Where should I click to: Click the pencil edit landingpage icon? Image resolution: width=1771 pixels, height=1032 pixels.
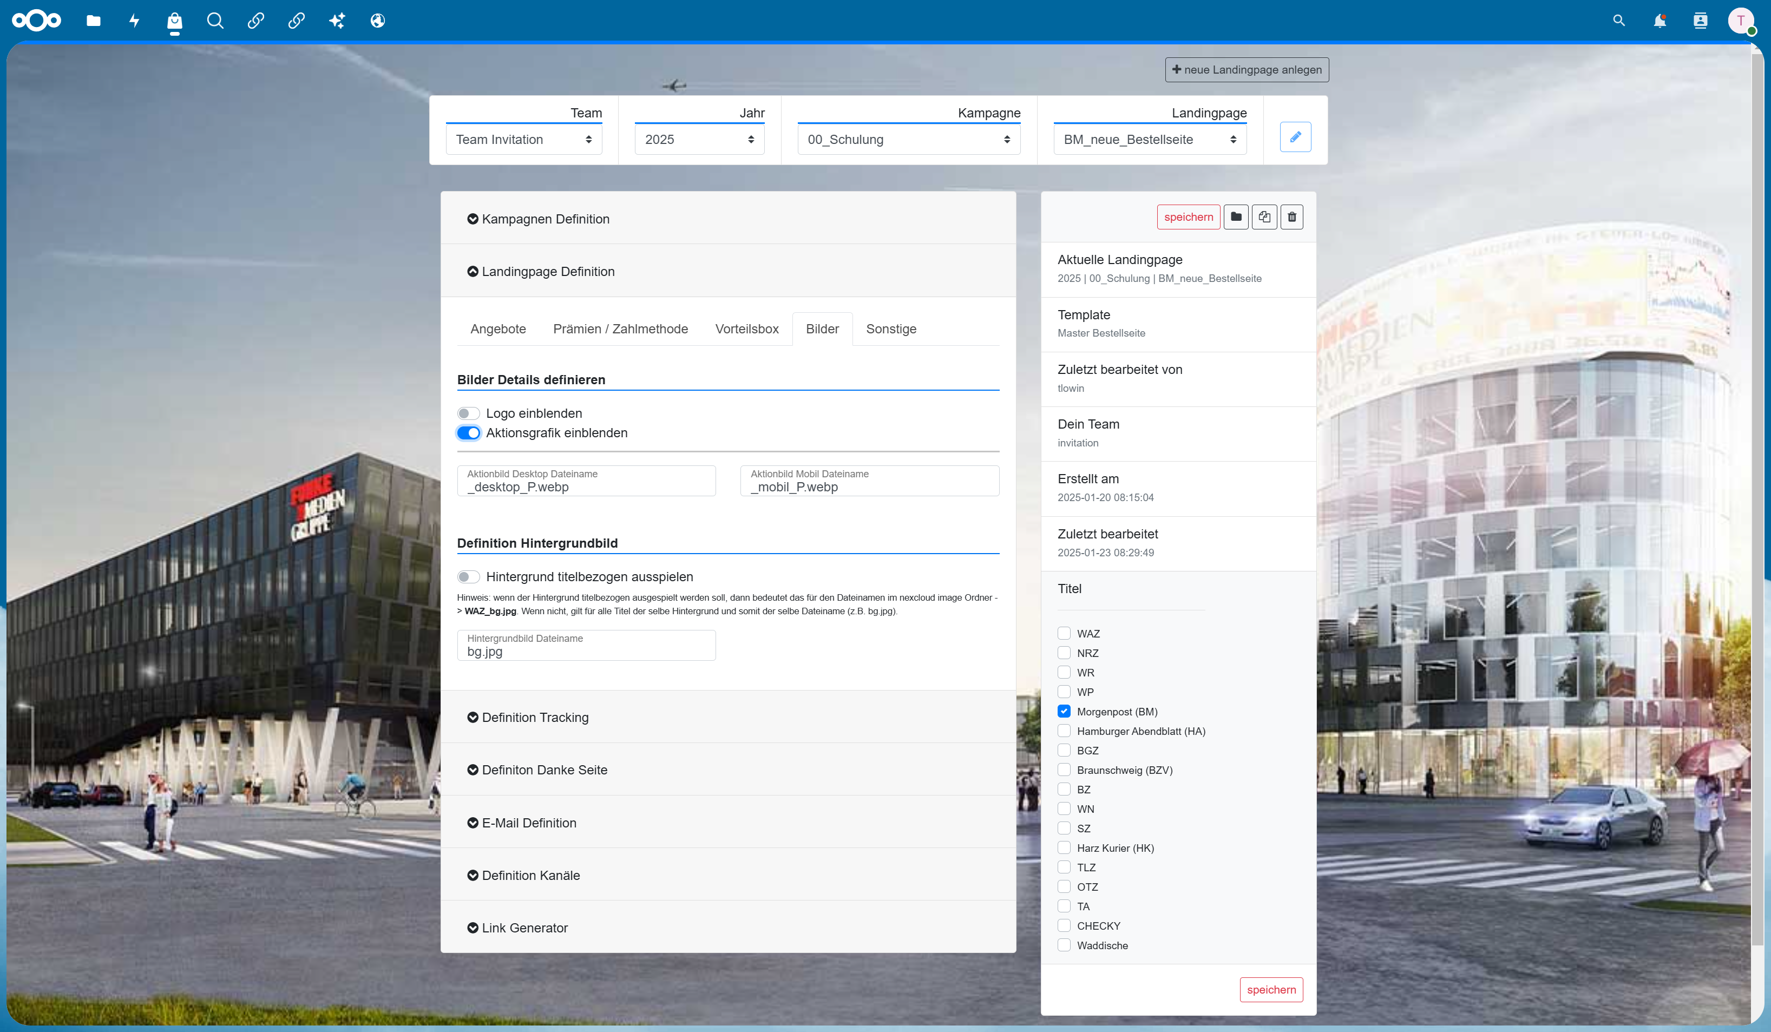(x=1295, y=136)
